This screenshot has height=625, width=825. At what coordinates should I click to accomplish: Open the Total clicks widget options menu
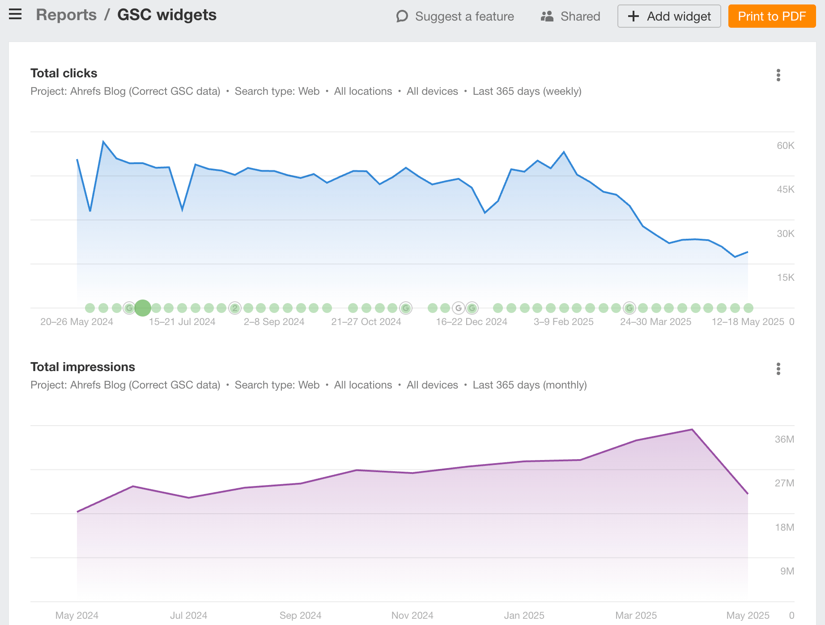[x=778, y=75]
